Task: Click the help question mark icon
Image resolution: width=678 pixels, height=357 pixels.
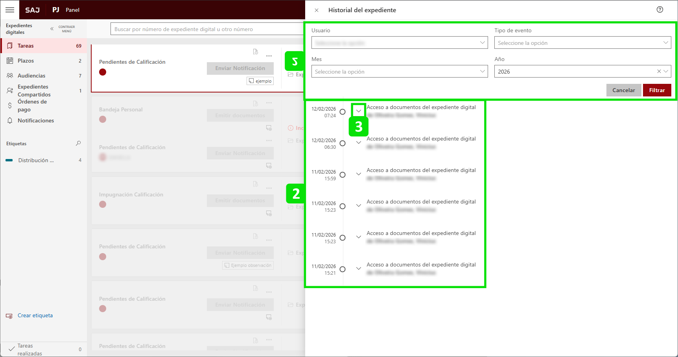Action: (660, 10)
